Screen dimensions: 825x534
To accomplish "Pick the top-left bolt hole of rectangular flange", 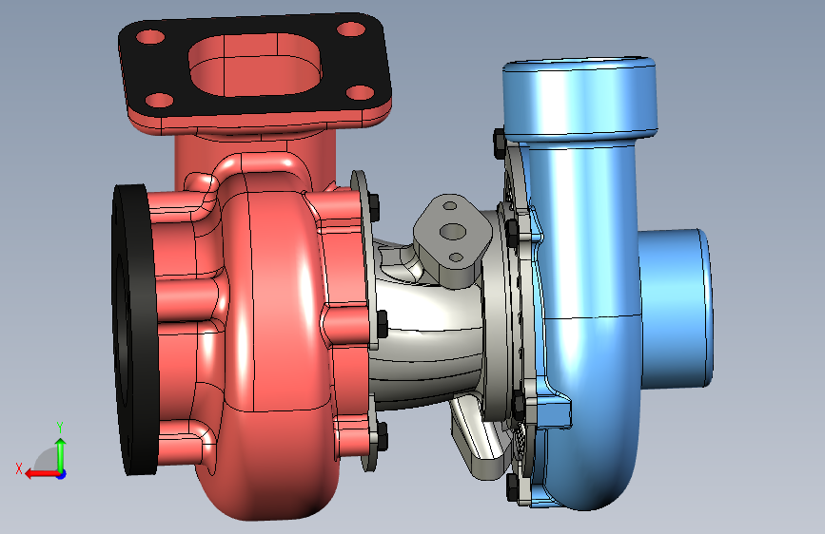I will click(150, 37).
